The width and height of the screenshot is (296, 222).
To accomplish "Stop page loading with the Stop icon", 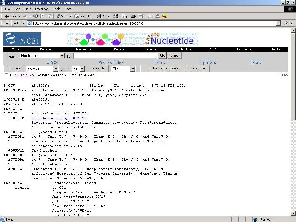I will tap(35, 16).
